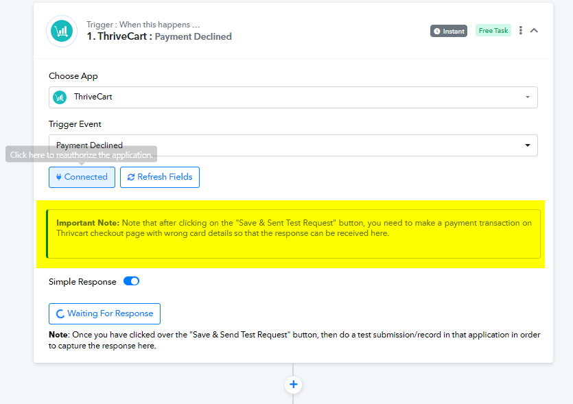
Task: Open the Choose App dropdown
Action: point(293,97)
